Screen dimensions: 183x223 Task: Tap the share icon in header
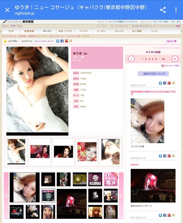[x=163, y=10]
